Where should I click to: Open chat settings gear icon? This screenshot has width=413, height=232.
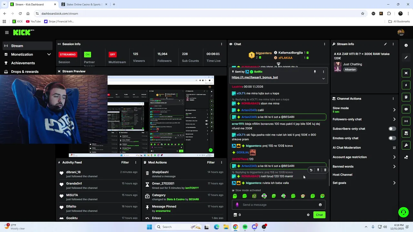click(x=308, y=215)
